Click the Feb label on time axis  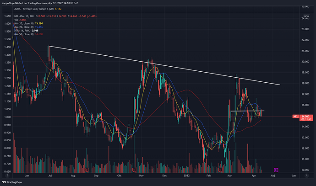[208, 175]
